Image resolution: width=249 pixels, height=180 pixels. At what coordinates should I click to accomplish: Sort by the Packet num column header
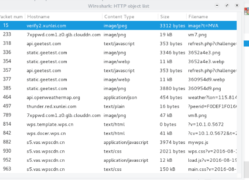(x=12, y=17)
